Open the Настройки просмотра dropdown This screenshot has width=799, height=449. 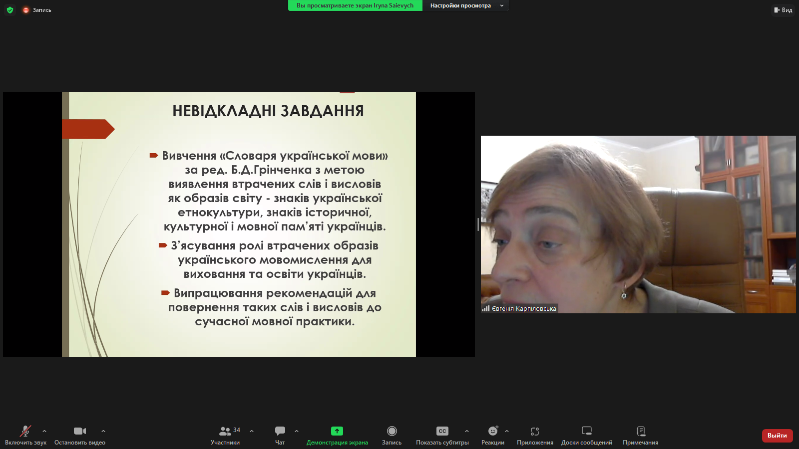[466, 5]
